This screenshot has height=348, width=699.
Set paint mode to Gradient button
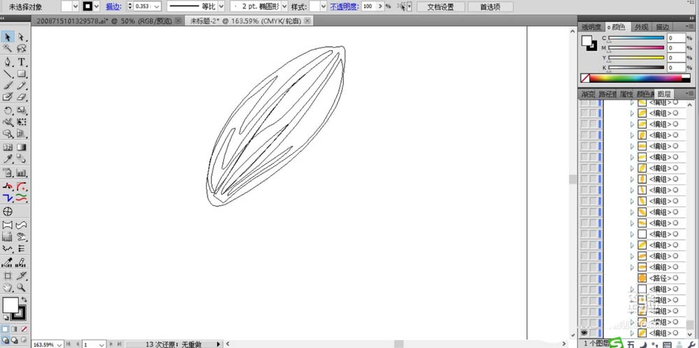point(14,329)
